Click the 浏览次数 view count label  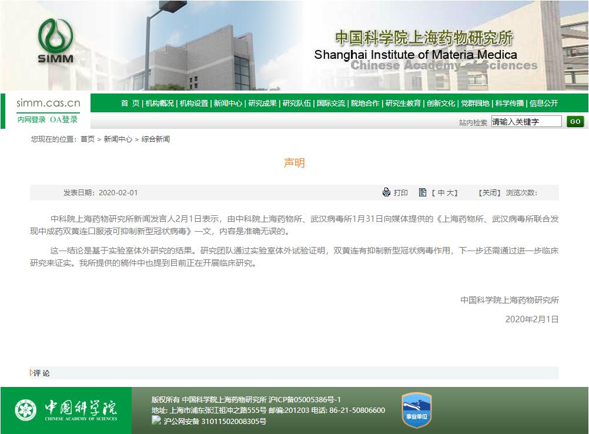(521, 193)
